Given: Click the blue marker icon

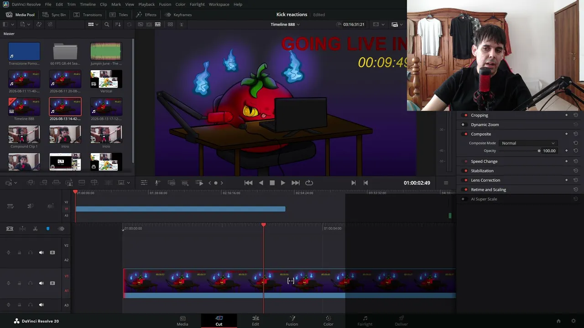Looking at the screenshot, I should click(48, 229).
